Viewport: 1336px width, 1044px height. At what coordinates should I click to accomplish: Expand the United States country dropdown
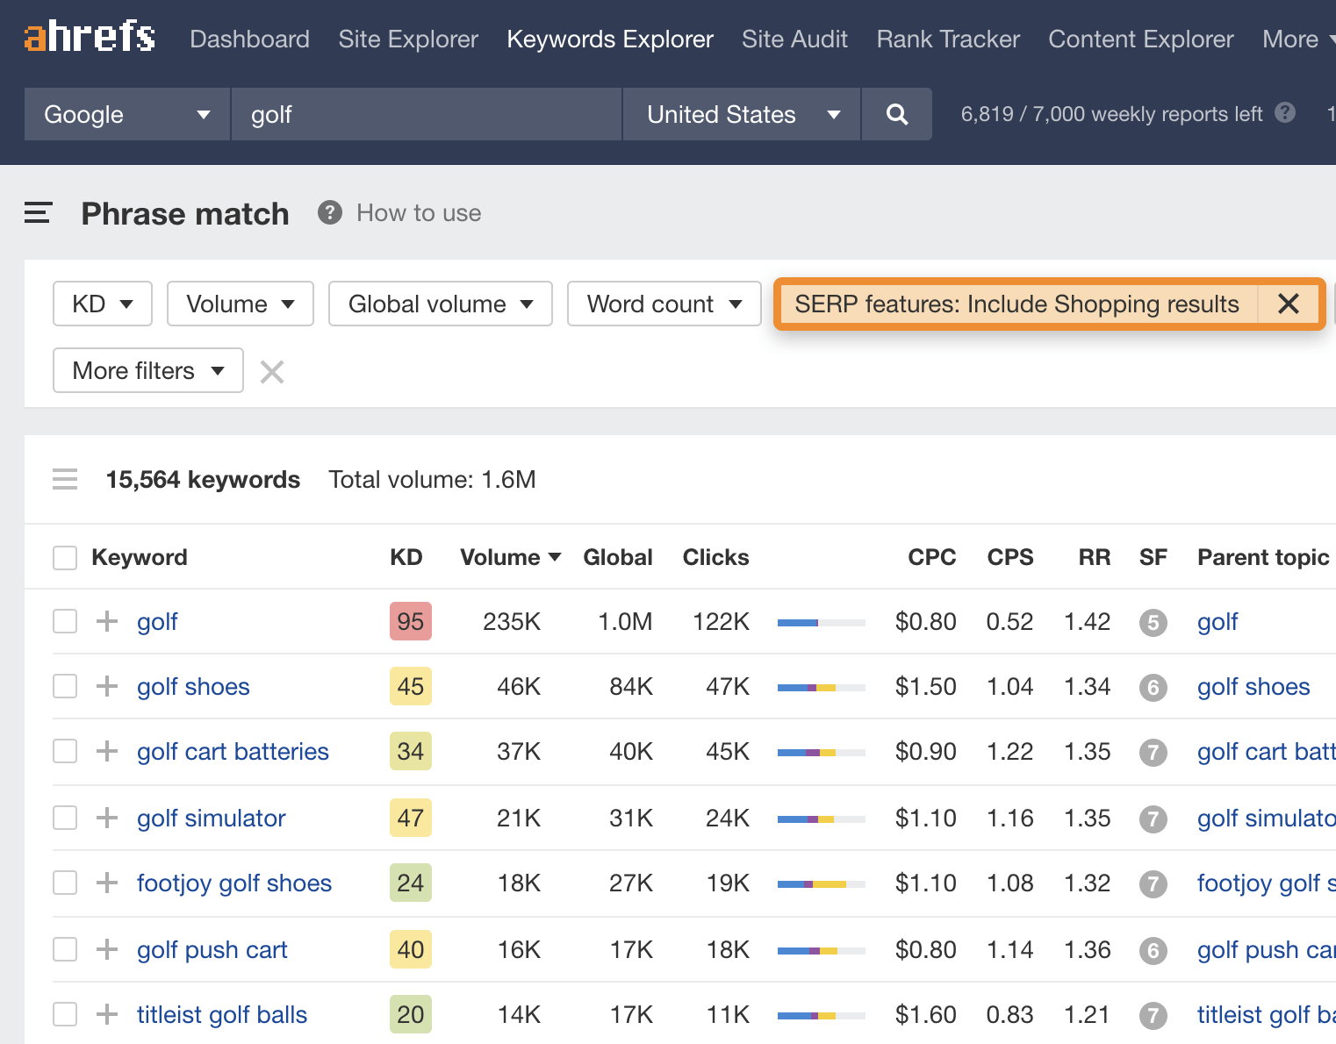pos(742,114)
